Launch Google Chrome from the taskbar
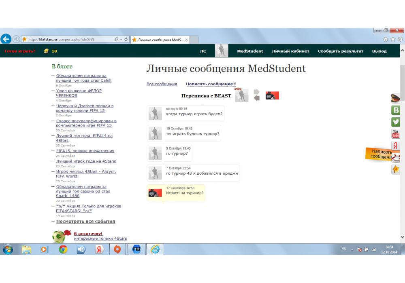Image resolution: width=405 pixels, height=283 pixels. pyautogui.click(x=63, y=250)
